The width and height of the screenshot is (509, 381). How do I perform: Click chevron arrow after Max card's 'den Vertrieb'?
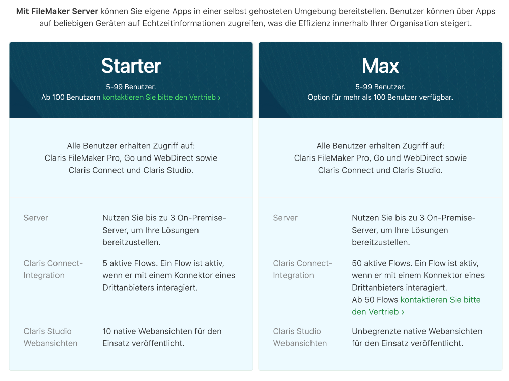[x=403, y=312]
